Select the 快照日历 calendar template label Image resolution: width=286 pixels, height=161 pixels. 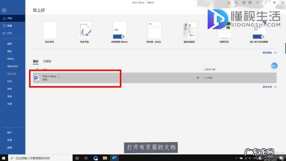pyautogui.click(x=224, y=42)
